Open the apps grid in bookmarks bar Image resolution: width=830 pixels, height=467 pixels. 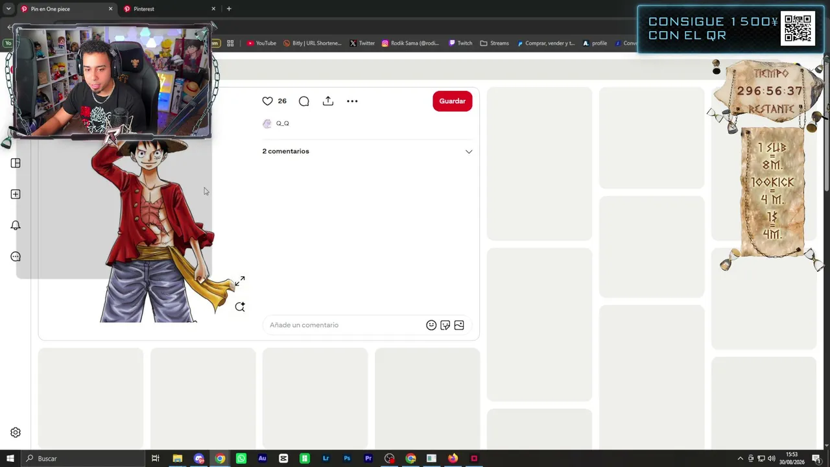coord(230,43)
